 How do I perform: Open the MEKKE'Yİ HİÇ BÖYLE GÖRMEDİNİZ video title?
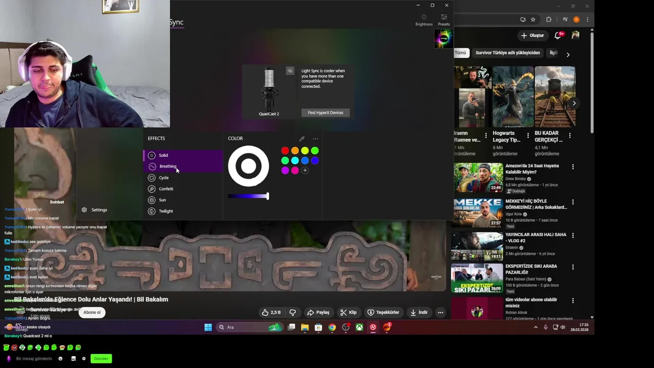(536, 204)
